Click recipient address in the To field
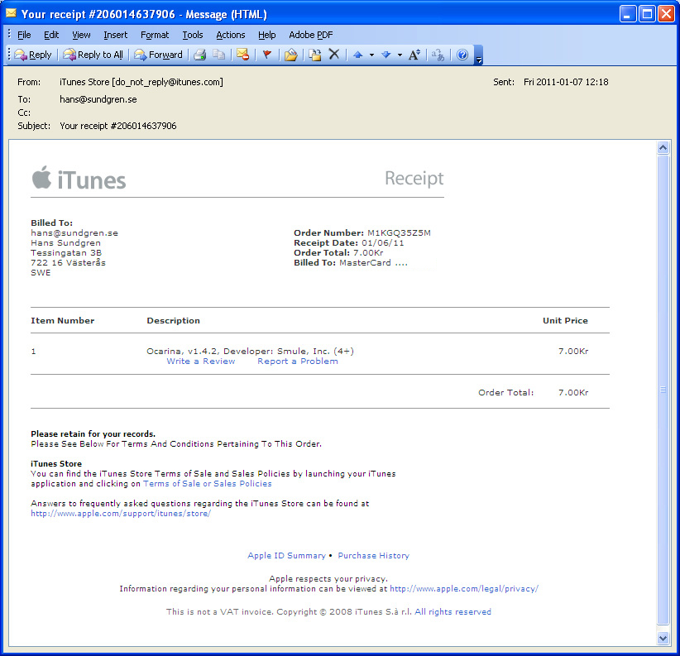Screen dimensions: 680x656 [98, 99]
